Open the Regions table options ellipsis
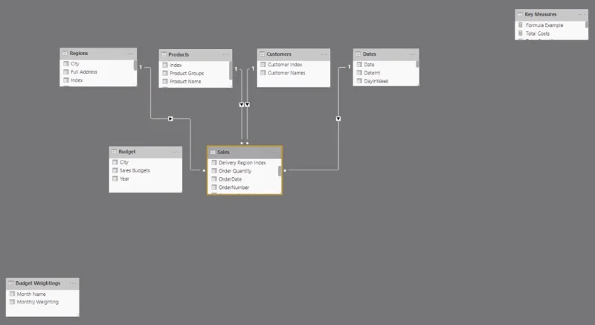Viewport: 595px width, 325px height. click(130, 54)
